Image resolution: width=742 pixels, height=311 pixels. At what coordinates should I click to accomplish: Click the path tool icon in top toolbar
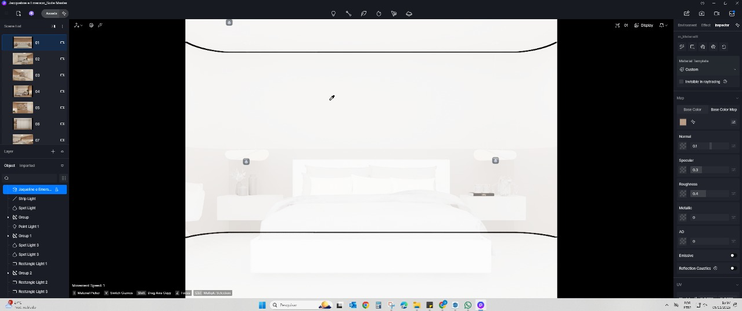pyautogui.click(x=348, y=13)
